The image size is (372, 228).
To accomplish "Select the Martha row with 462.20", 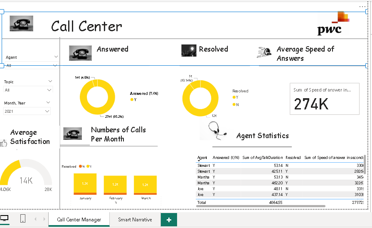I will coord(280,183).
